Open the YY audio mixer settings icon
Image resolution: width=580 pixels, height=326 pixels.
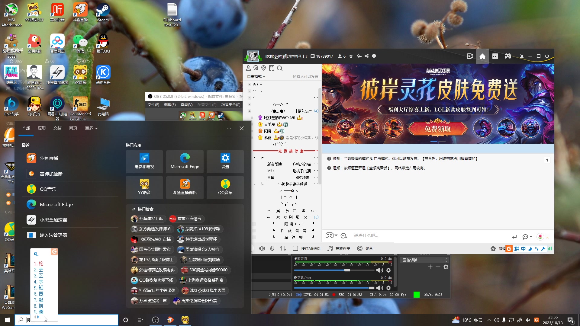point(283,248)
